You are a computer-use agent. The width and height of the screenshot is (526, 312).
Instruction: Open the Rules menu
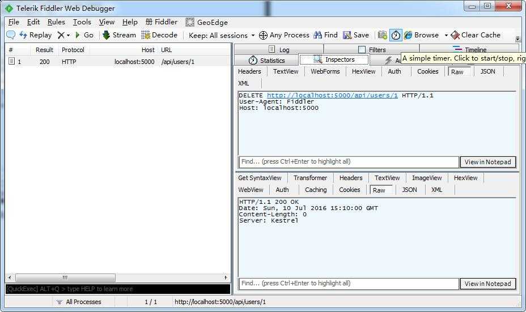[x=56, y=22]
